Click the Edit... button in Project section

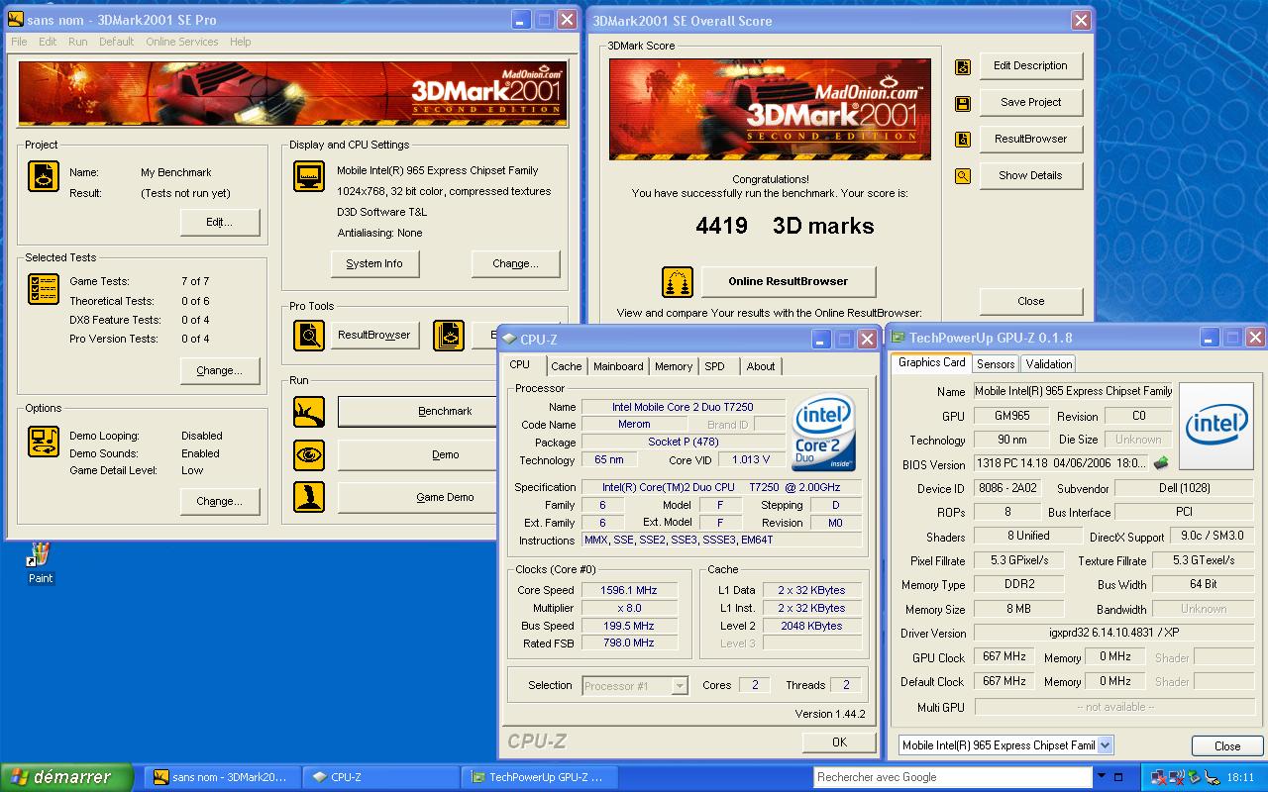(x=220, y=223)
